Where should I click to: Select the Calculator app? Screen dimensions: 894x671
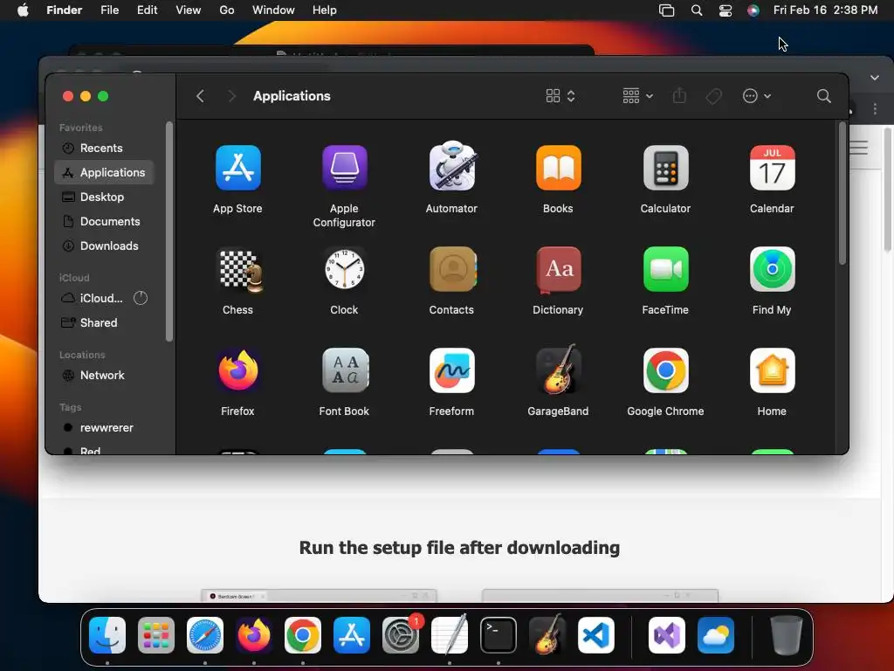[x=665, y=168]
